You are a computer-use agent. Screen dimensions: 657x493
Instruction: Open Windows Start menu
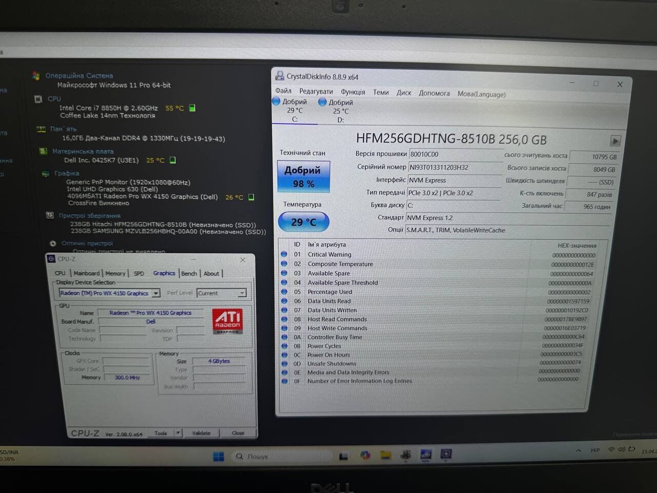tap(219, 456)
